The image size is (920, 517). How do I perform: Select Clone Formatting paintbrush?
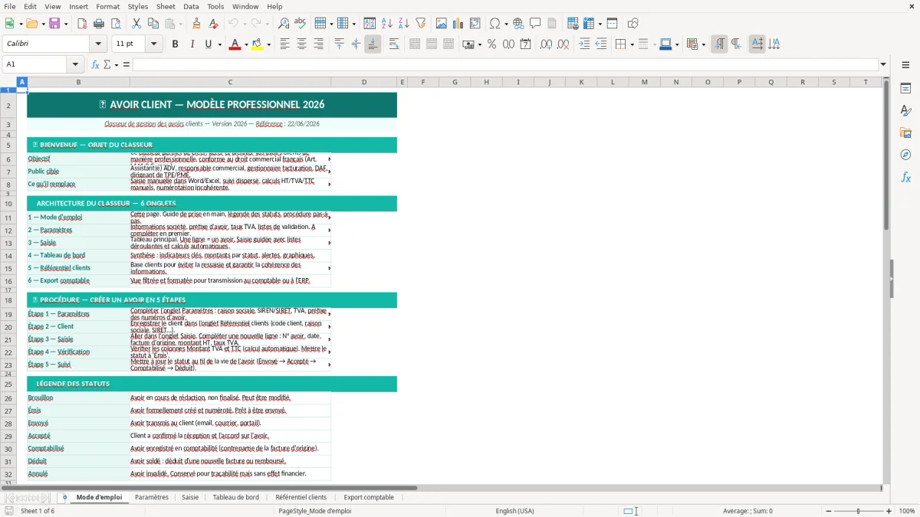[x=196, y=24]
